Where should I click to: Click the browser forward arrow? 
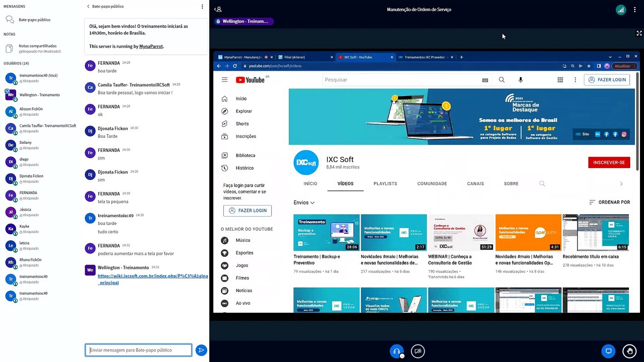pos(227,66)
